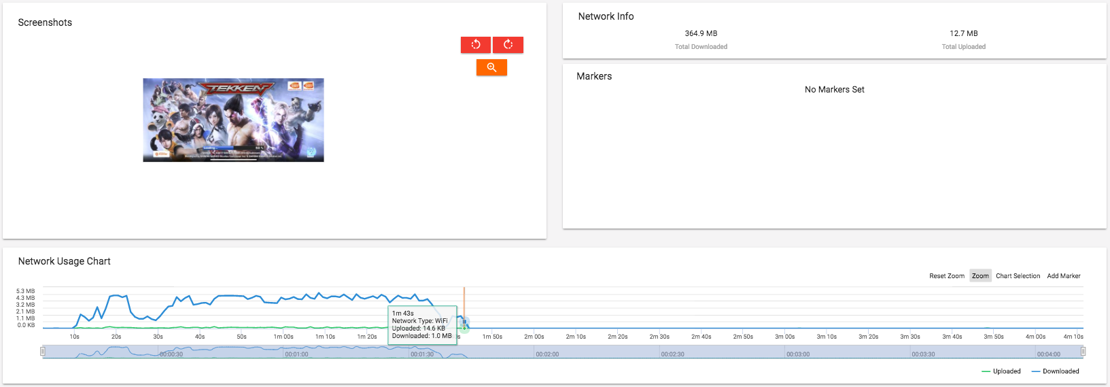Click Reset Zoom on the chart
The image size is (1110, 387).
pos(947,276)
